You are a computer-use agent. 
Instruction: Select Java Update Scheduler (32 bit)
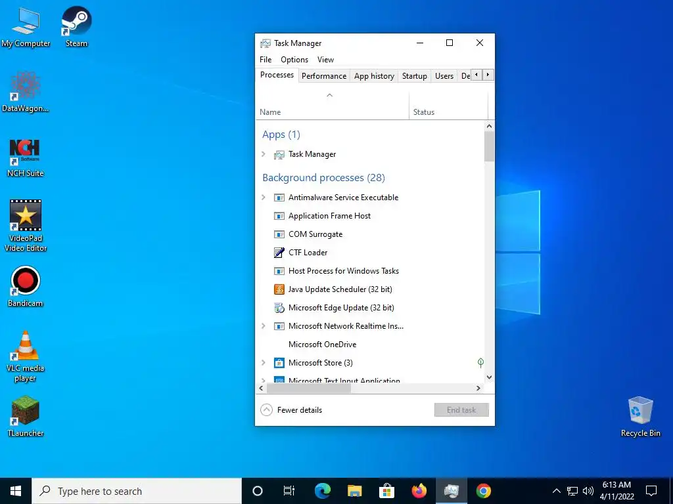click(x=370, y=289)
